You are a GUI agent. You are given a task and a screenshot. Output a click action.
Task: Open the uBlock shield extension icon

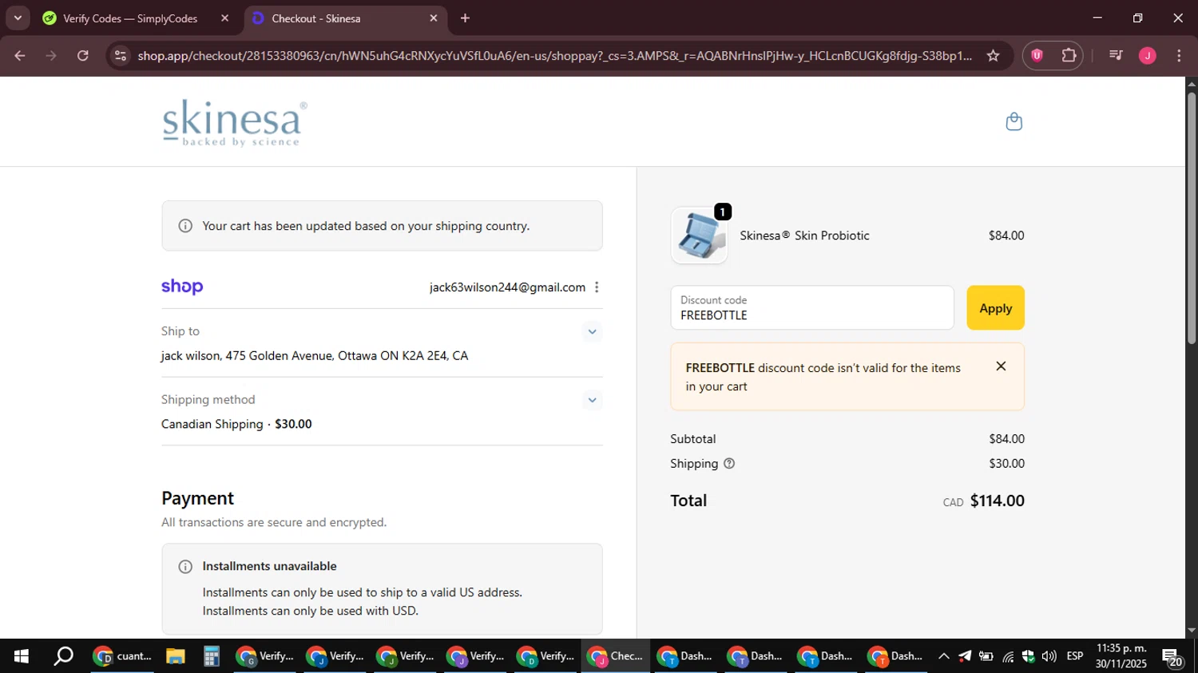coord(1037,56)
